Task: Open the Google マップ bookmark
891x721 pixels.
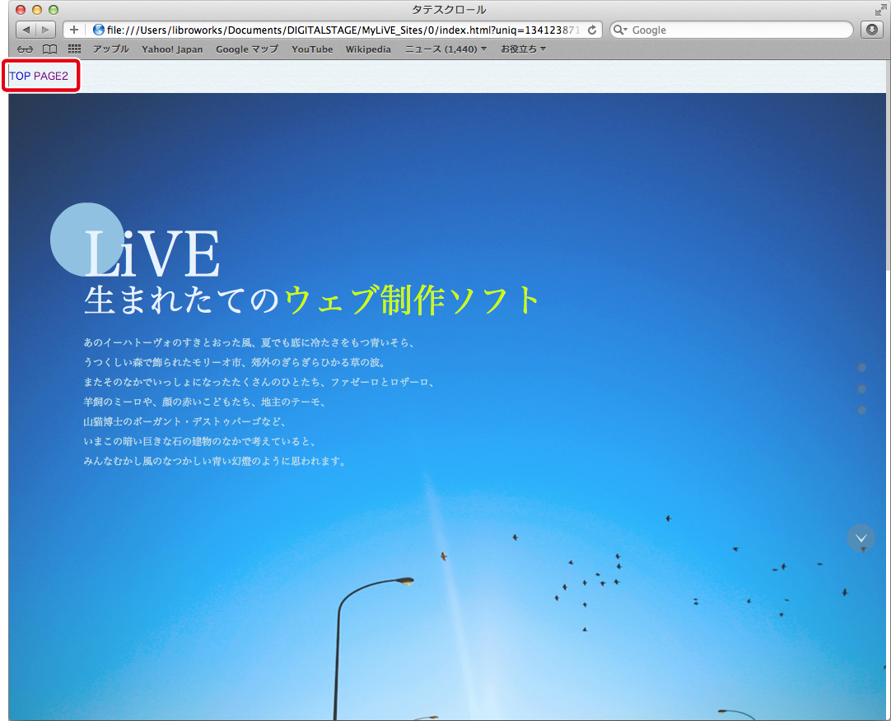Action: [246, 49]
